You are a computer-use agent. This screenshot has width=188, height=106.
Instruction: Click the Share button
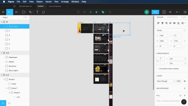click(155, 12)
